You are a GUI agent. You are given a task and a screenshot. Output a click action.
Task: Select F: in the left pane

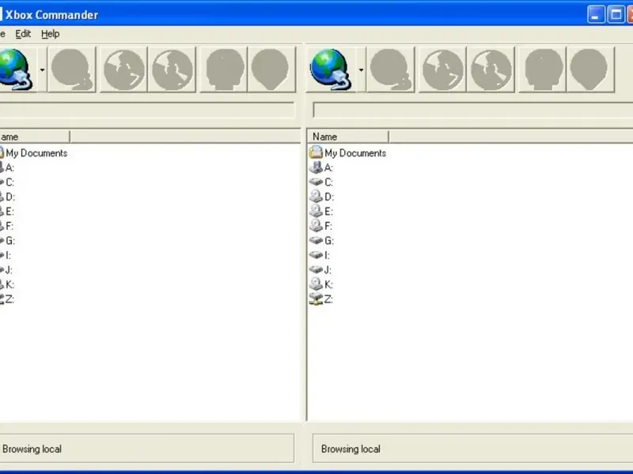pyautogui.click(x=6, y=226)
